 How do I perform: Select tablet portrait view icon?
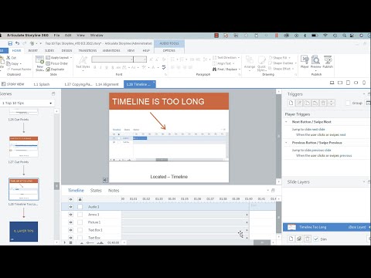pyautogui.click(x=348, y=83)
